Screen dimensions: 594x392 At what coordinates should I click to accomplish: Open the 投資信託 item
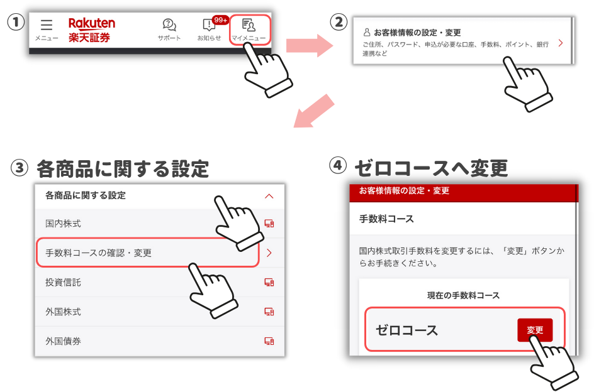coord(159,282)
